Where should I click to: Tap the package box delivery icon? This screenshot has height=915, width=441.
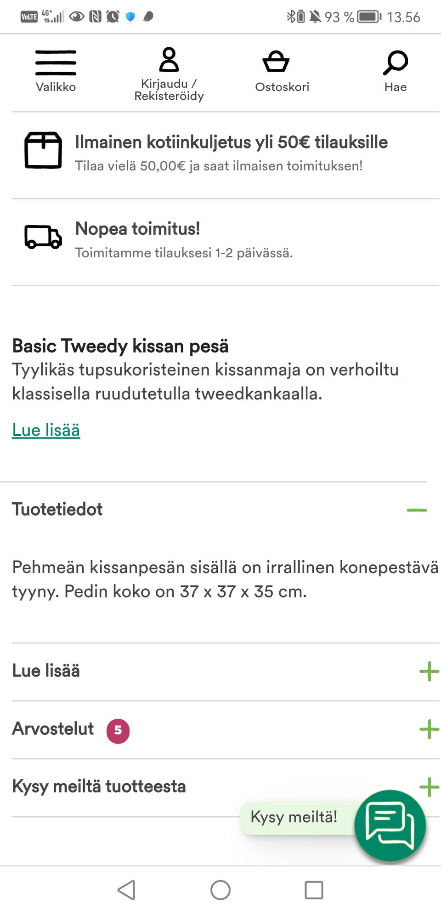click(43, 150)
